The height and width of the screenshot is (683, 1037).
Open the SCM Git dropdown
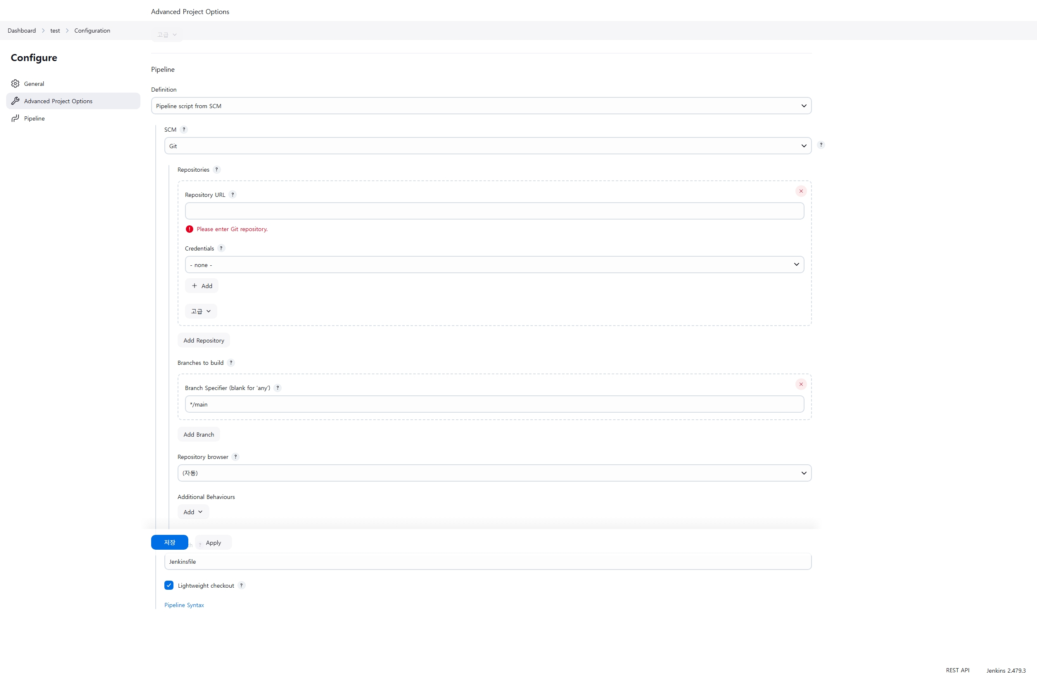pos(487,146)
